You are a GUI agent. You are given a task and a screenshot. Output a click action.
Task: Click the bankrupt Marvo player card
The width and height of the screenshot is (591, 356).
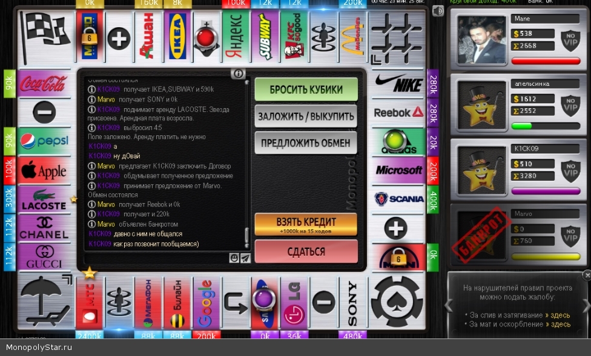click(x=518, y=235)
